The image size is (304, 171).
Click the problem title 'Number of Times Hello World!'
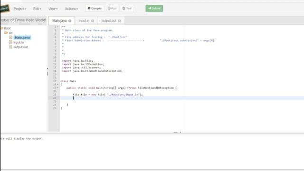[23, 20]
